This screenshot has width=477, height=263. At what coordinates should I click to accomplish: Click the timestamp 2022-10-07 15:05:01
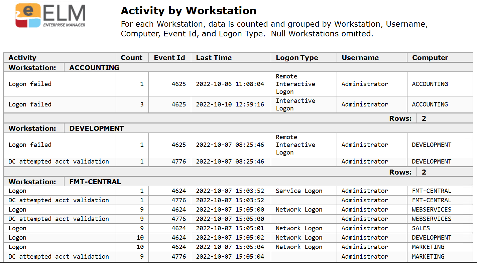click(x=230, y=228)
